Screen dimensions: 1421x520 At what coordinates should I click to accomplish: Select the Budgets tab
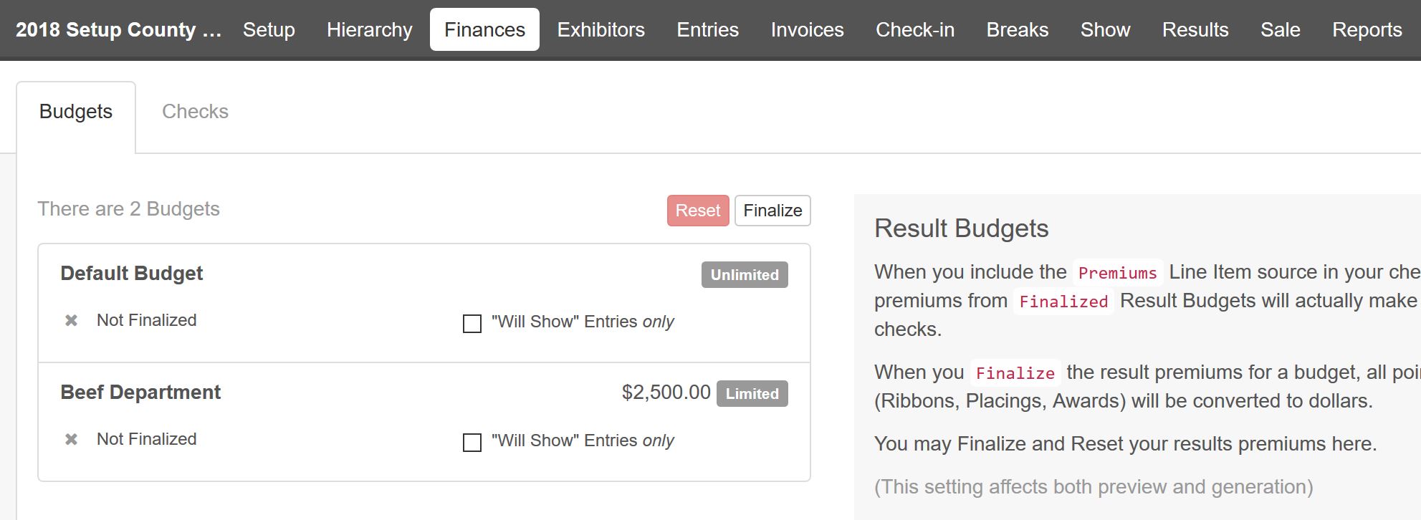(76, 111)
